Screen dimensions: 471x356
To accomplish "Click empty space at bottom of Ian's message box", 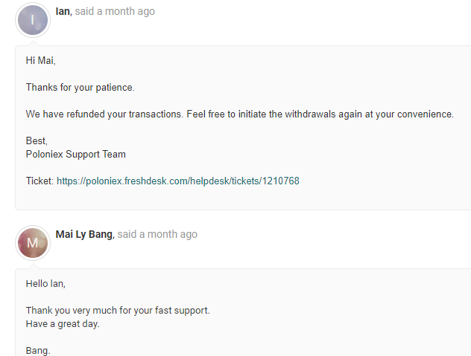I will click(240, 198).
